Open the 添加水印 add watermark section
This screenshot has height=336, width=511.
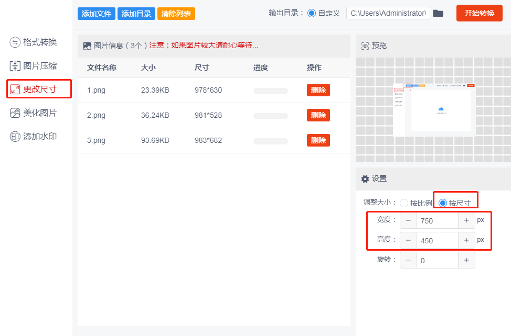click(33, 137)
